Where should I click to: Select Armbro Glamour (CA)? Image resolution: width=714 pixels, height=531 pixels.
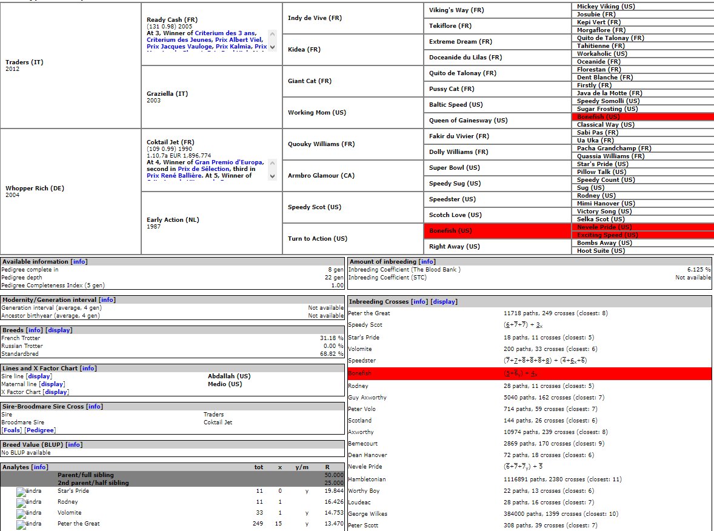[x=321, y=175]
